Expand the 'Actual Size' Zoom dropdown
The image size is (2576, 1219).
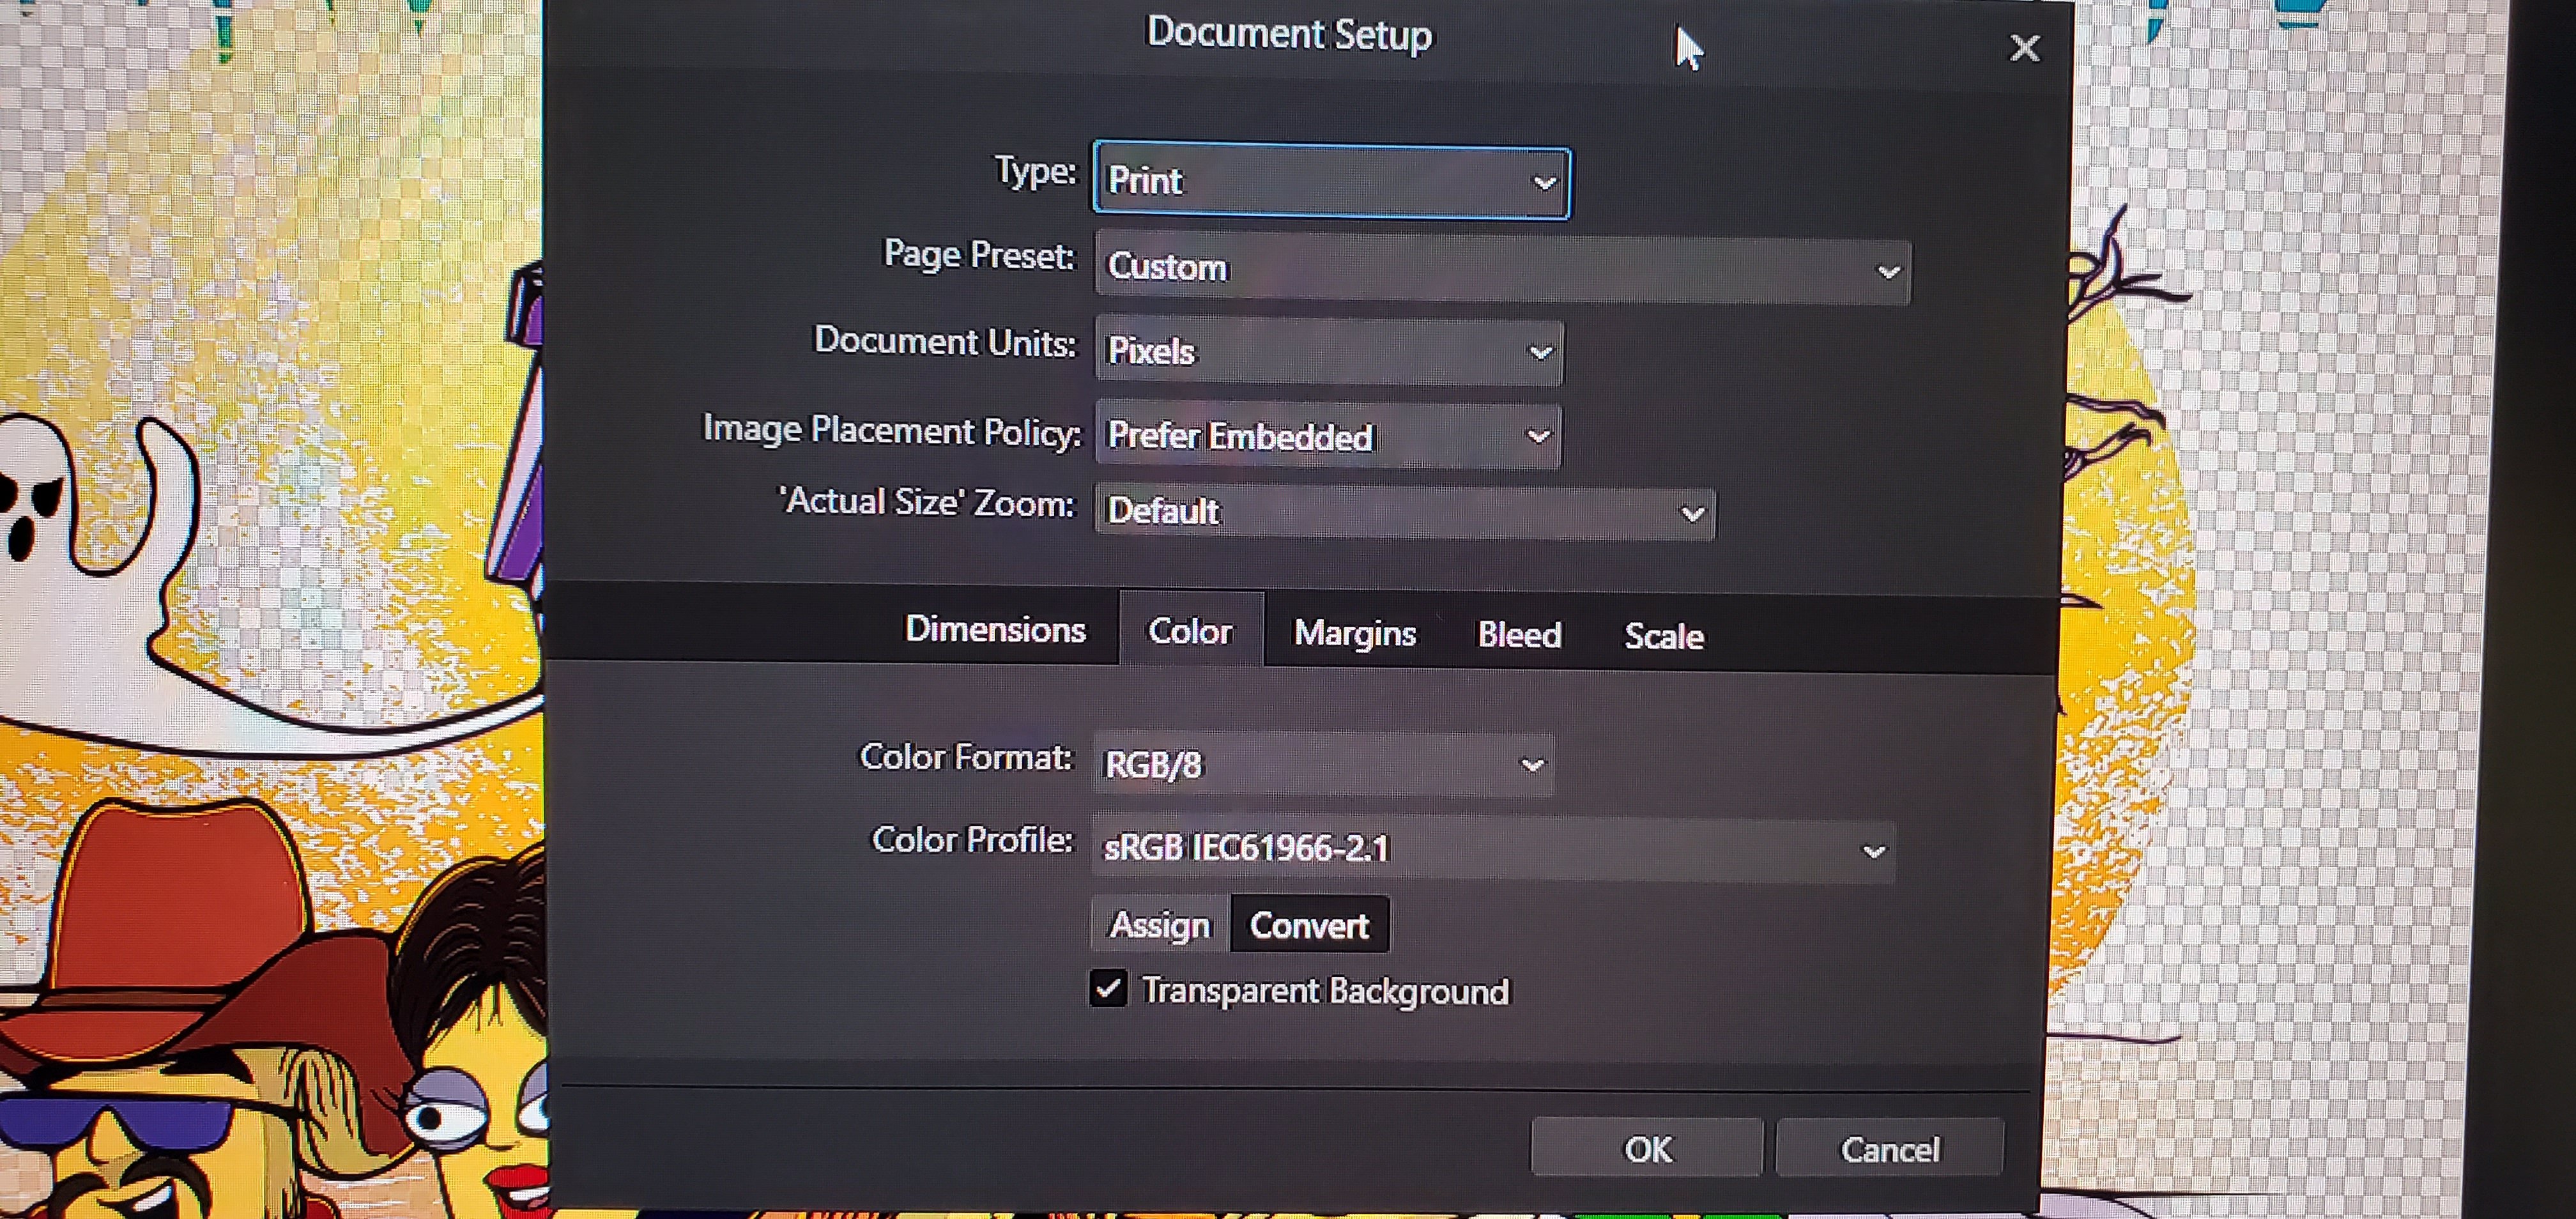[1405, 512]
